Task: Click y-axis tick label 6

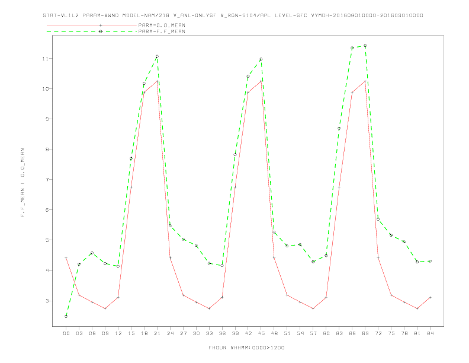Action: pos(47,210)
